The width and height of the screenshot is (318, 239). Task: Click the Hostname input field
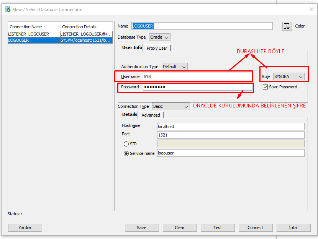(231, 126)
